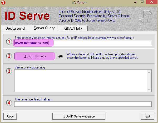Switch to the Q&A / Help tab
Screen dimensions: 158x123
pyautogui.click(x=73, y=28)
